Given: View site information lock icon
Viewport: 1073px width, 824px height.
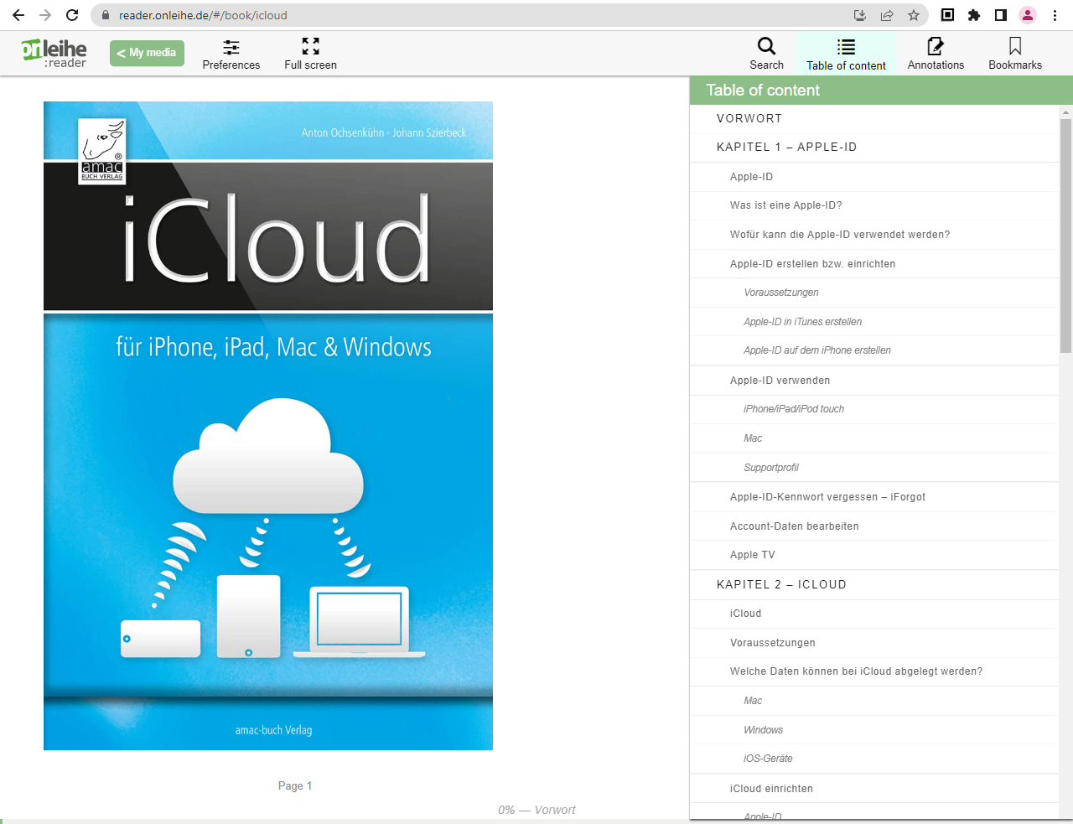Looking at the screenshot, I should (105, 15).
